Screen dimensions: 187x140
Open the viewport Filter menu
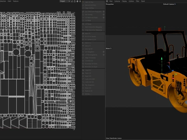(138, 1)
